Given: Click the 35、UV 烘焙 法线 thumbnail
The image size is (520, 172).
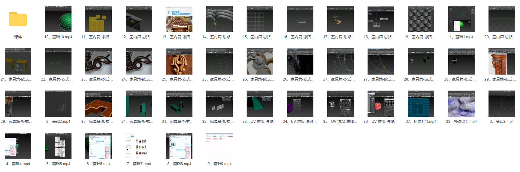Looking at the screenshot, I should pos(340,104).
